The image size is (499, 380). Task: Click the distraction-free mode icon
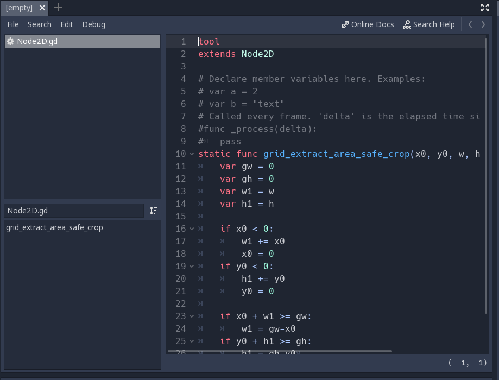tap(484, 8)
